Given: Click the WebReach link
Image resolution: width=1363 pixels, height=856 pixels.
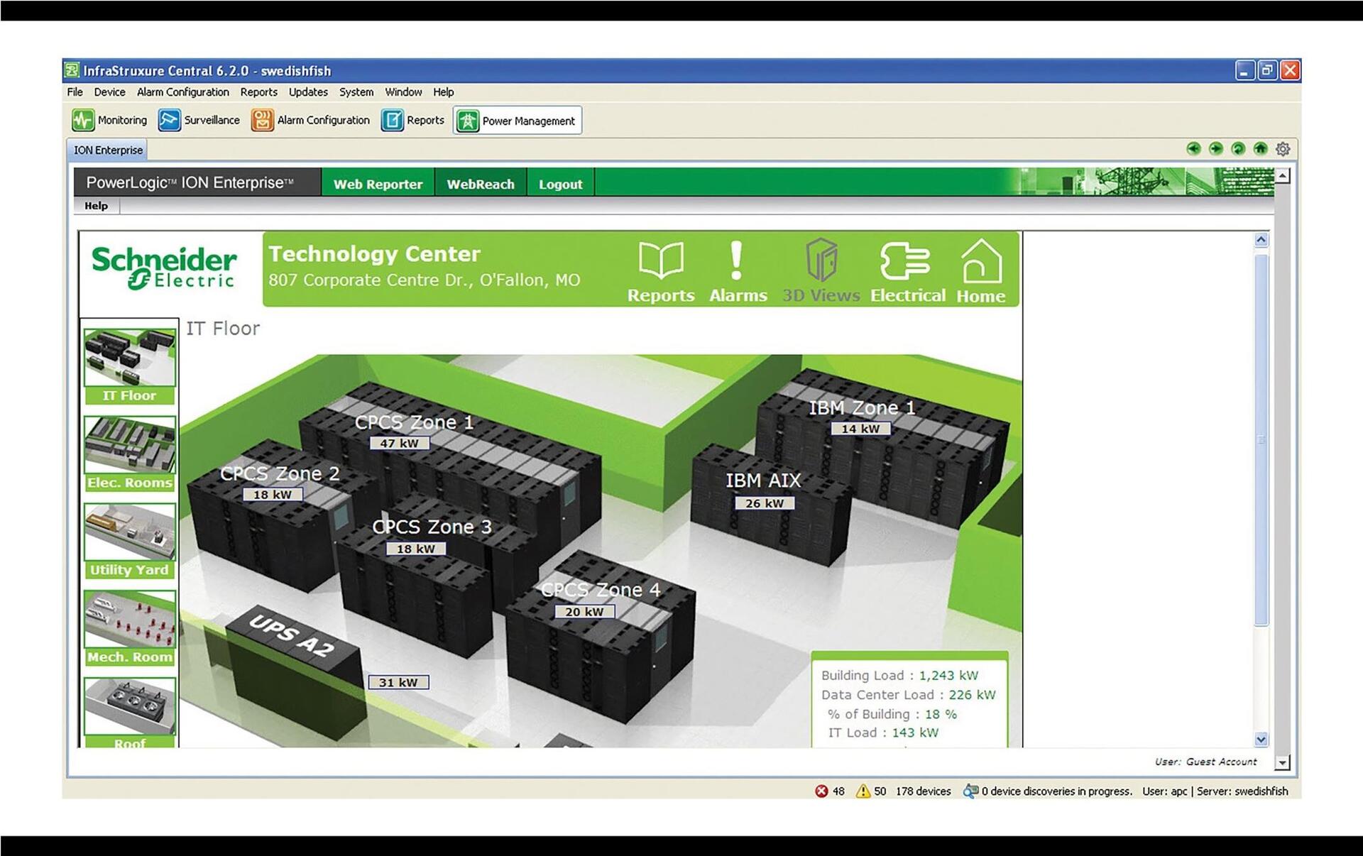Looking at the screenshot, I should pos(481,184).
